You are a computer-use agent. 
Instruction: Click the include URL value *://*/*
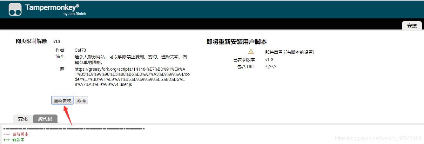[x=271, y=67]
